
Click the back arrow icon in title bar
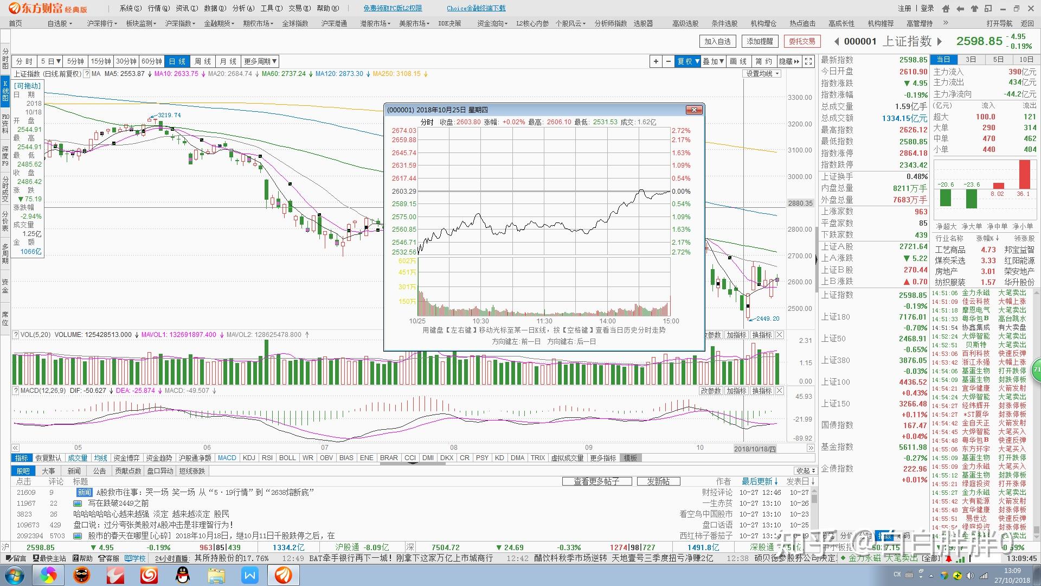pos(960,8)
